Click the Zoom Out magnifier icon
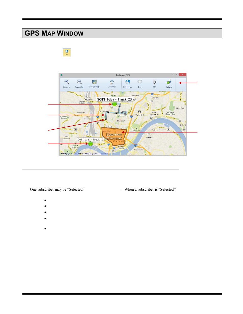The image size is (243, 314). tap(79, 82)
